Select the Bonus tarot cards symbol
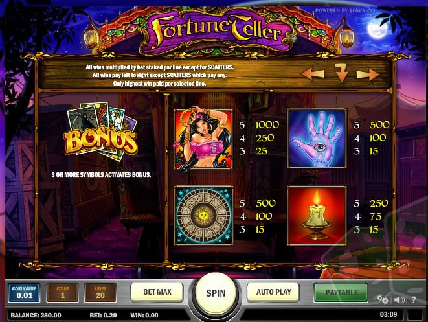Viewport: 428px width, 322px height. coord(101,132)
